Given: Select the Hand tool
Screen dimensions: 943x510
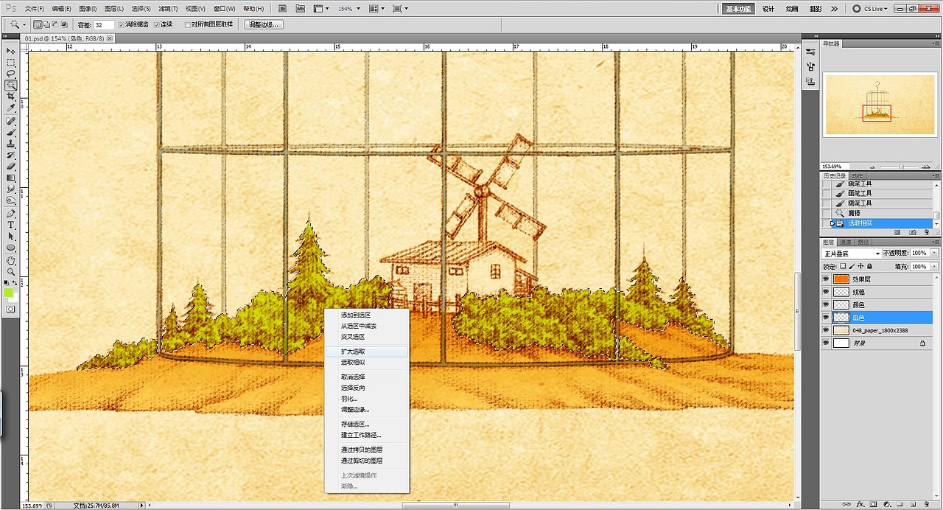Looking at the screenshot, I should tap(11, 260).
